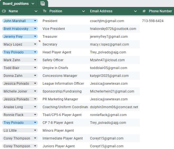
Task: Open the Board_positions table menu arrow
Action: point(33,4)
